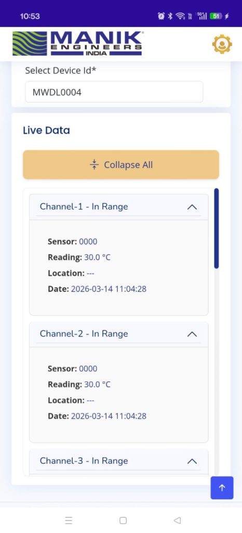The height and width of the screenshot is (533, 242).
Task: Tap the Android home square icon
Action: point(123,521)
